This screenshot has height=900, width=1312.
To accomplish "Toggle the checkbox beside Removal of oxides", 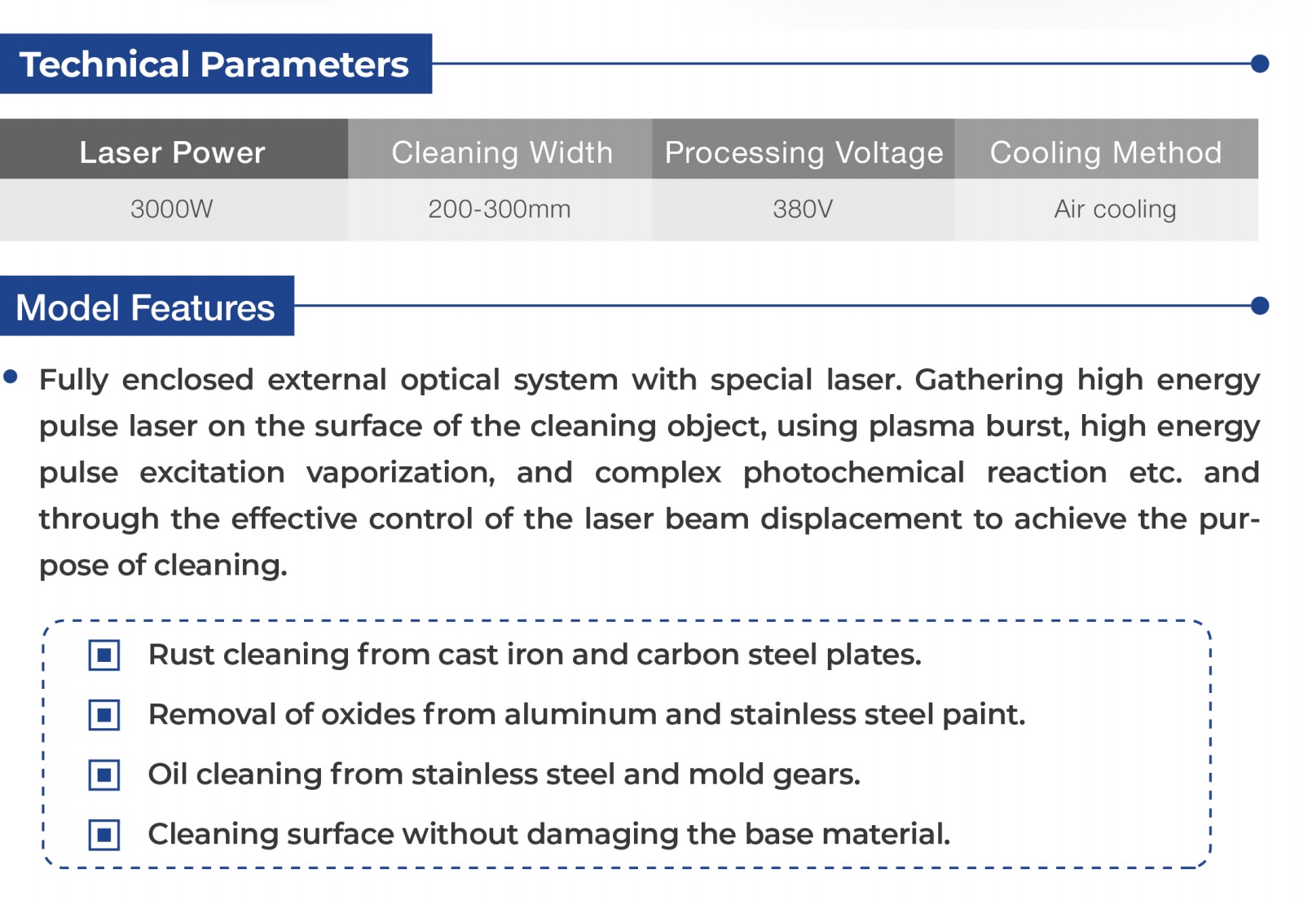I will click(104, 715).
